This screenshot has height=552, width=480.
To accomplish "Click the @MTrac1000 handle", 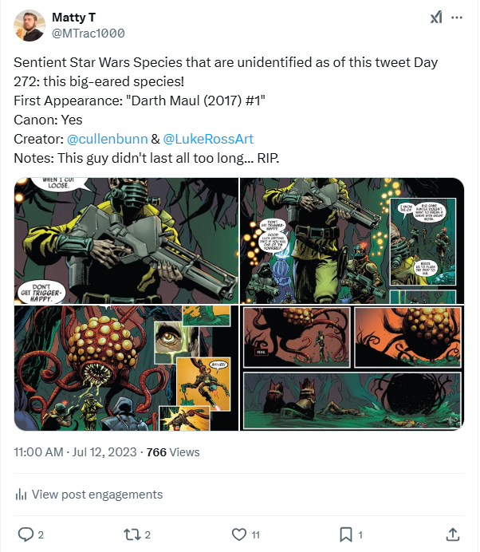I will coord(88,34).
